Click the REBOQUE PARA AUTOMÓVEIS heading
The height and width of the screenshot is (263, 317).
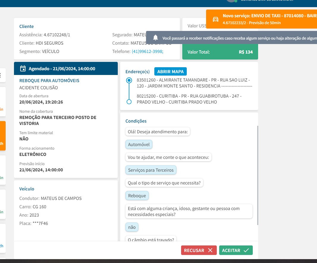click(49, 81)
